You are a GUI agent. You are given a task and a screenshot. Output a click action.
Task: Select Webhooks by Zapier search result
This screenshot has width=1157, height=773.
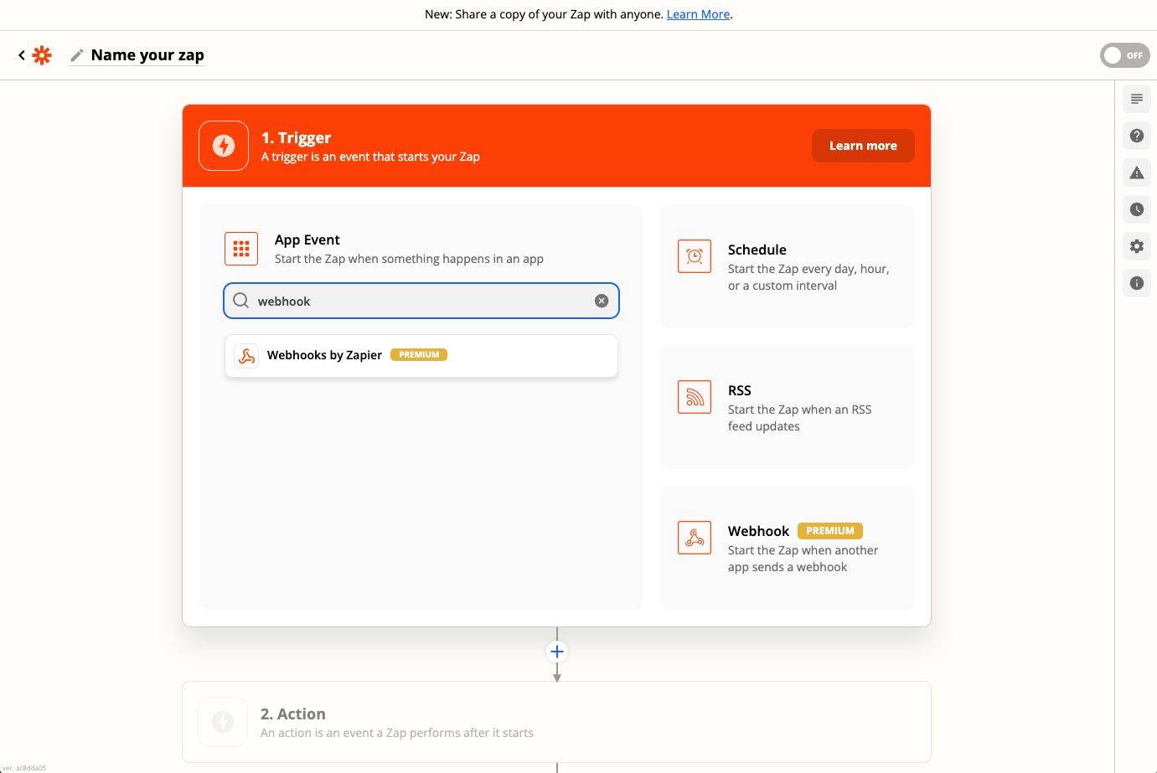click(421, 356)
